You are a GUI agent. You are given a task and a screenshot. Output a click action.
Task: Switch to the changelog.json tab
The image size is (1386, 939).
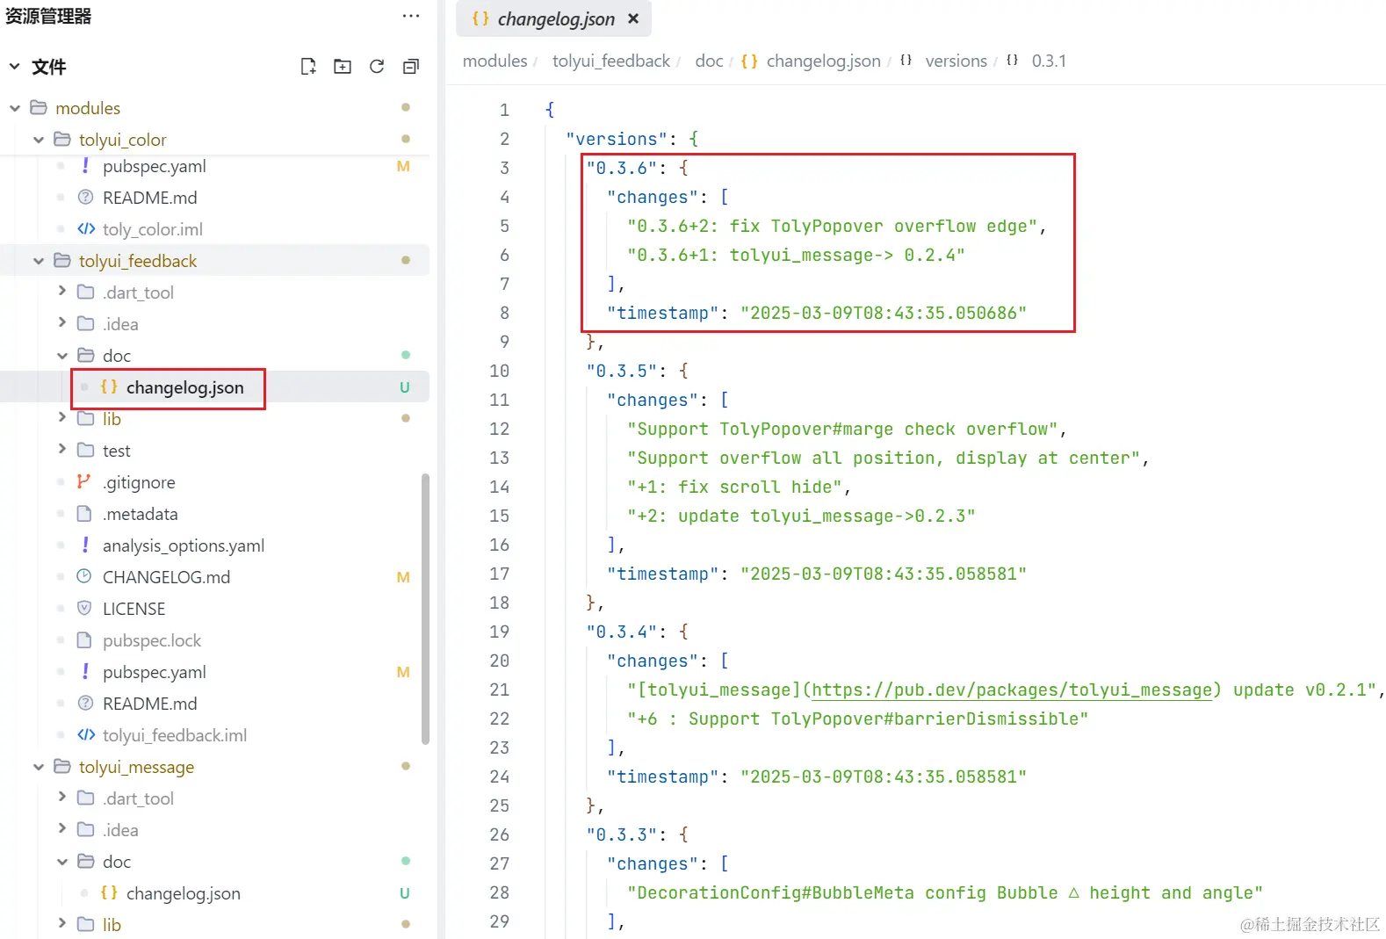click(554, 18)
